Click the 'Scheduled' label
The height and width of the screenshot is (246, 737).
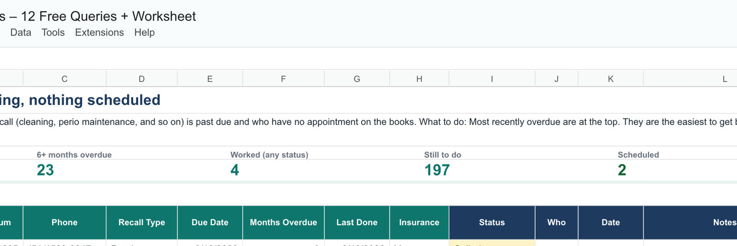[638, 155]
